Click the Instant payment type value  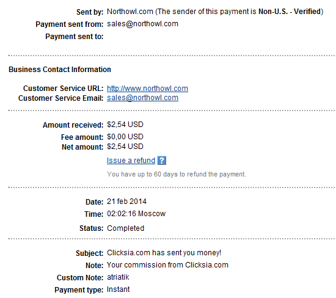click(119, 289)
